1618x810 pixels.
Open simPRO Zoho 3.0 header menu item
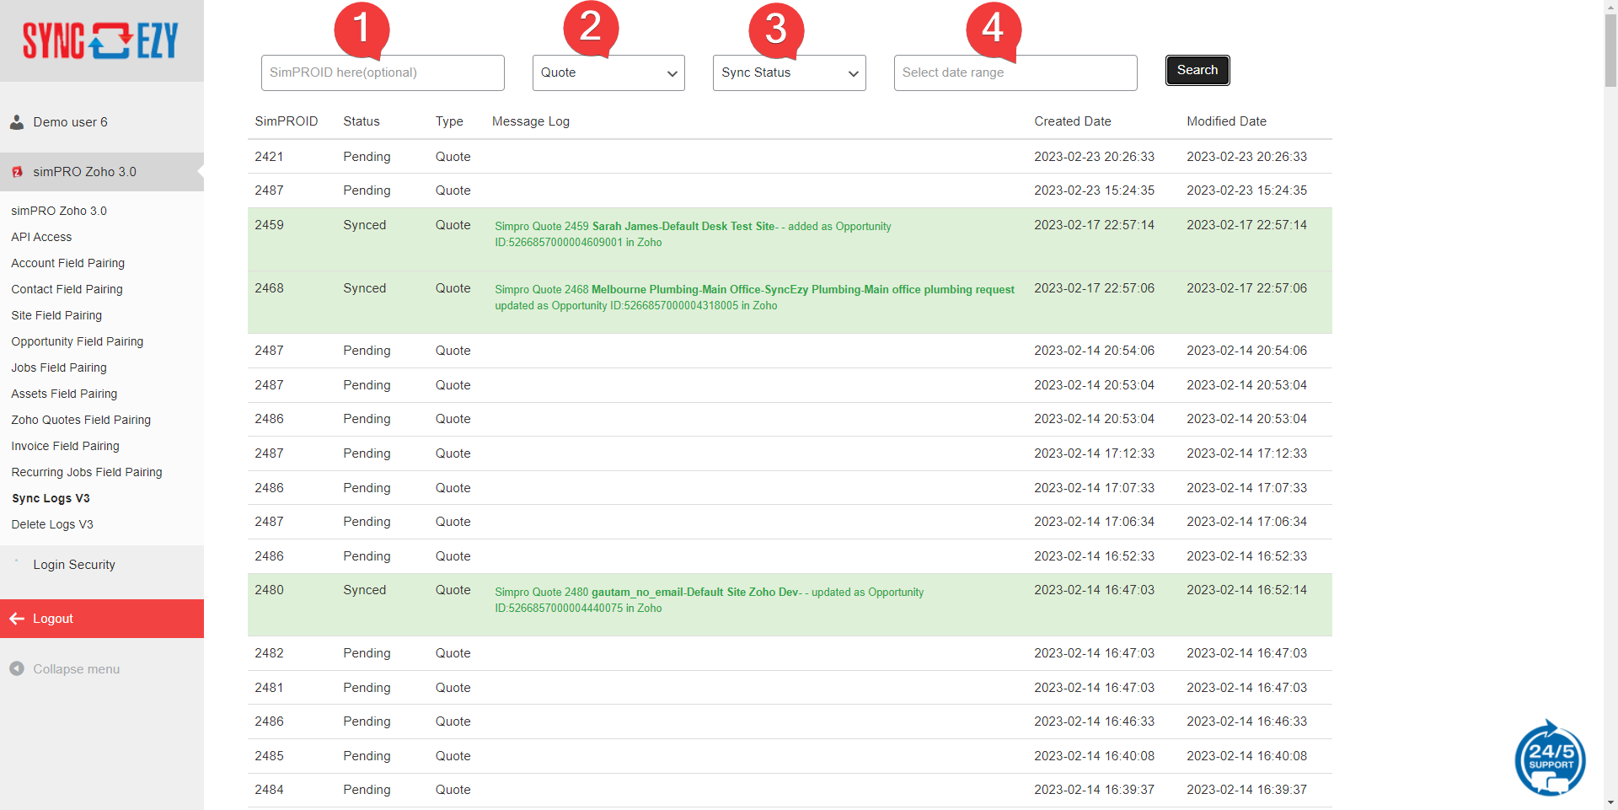(x=102, y=172)
